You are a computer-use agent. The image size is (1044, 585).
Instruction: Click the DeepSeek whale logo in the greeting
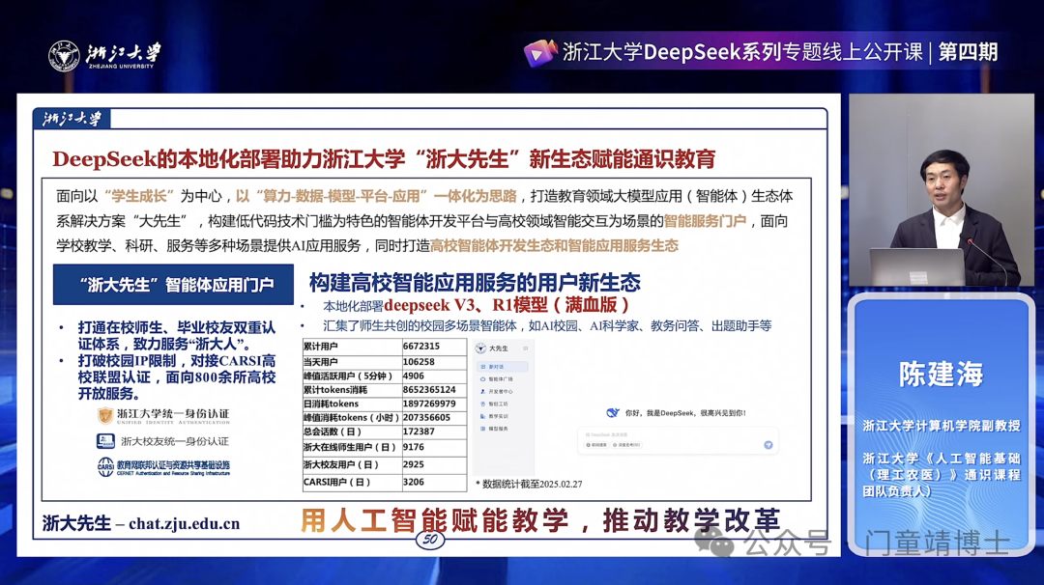pos(613,413)
